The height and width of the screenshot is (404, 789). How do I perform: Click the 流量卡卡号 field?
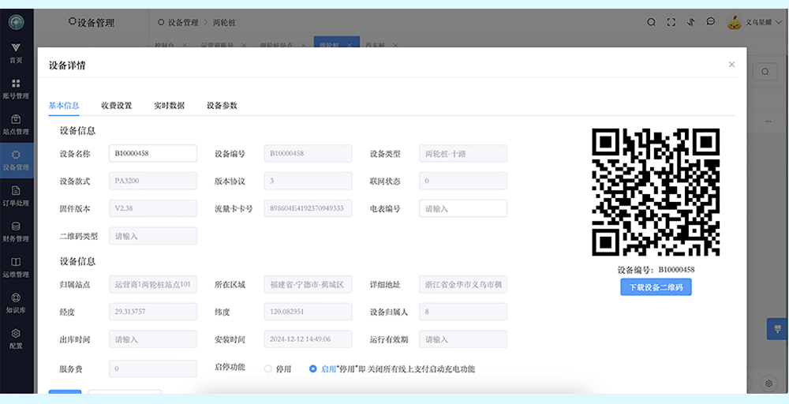click(308, 208)
